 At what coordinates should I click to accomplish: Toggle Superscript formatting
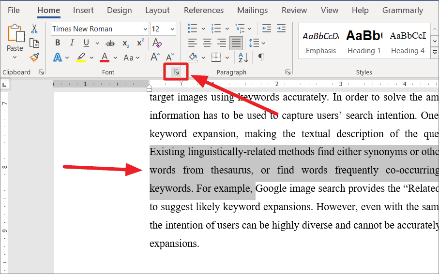coord(140,43)
